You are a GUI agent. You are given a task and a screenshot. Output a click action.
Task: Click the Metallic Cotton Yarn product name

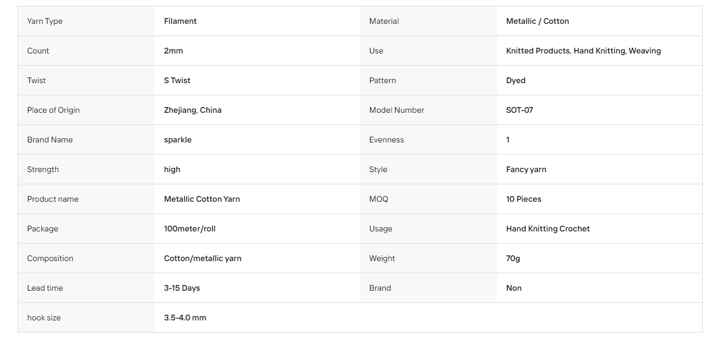tap(202, 199)
